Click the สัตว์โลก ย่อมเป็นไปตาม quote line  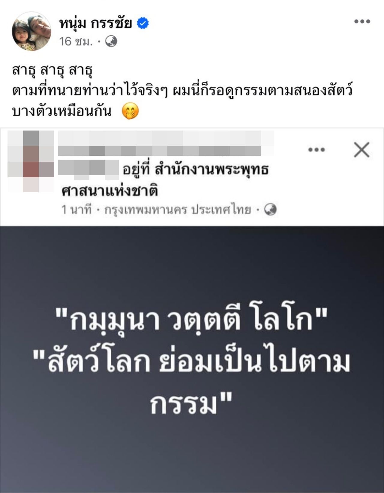pos(192,362)
